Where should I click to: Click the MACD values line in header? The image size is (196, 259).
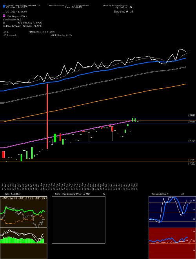23,26
